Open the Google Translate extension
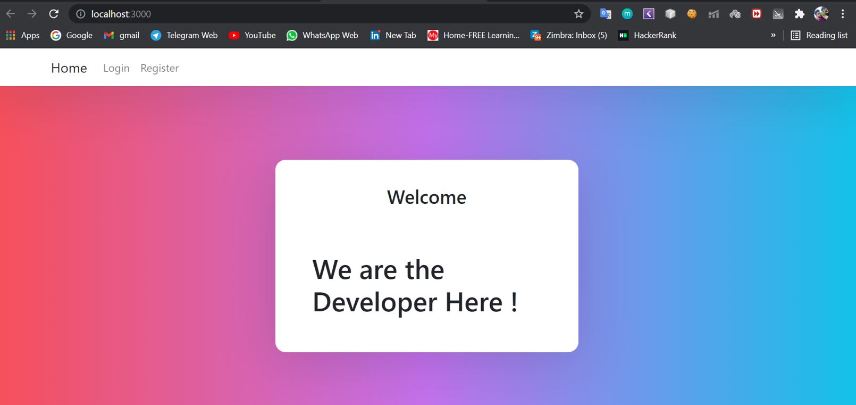 606,14
